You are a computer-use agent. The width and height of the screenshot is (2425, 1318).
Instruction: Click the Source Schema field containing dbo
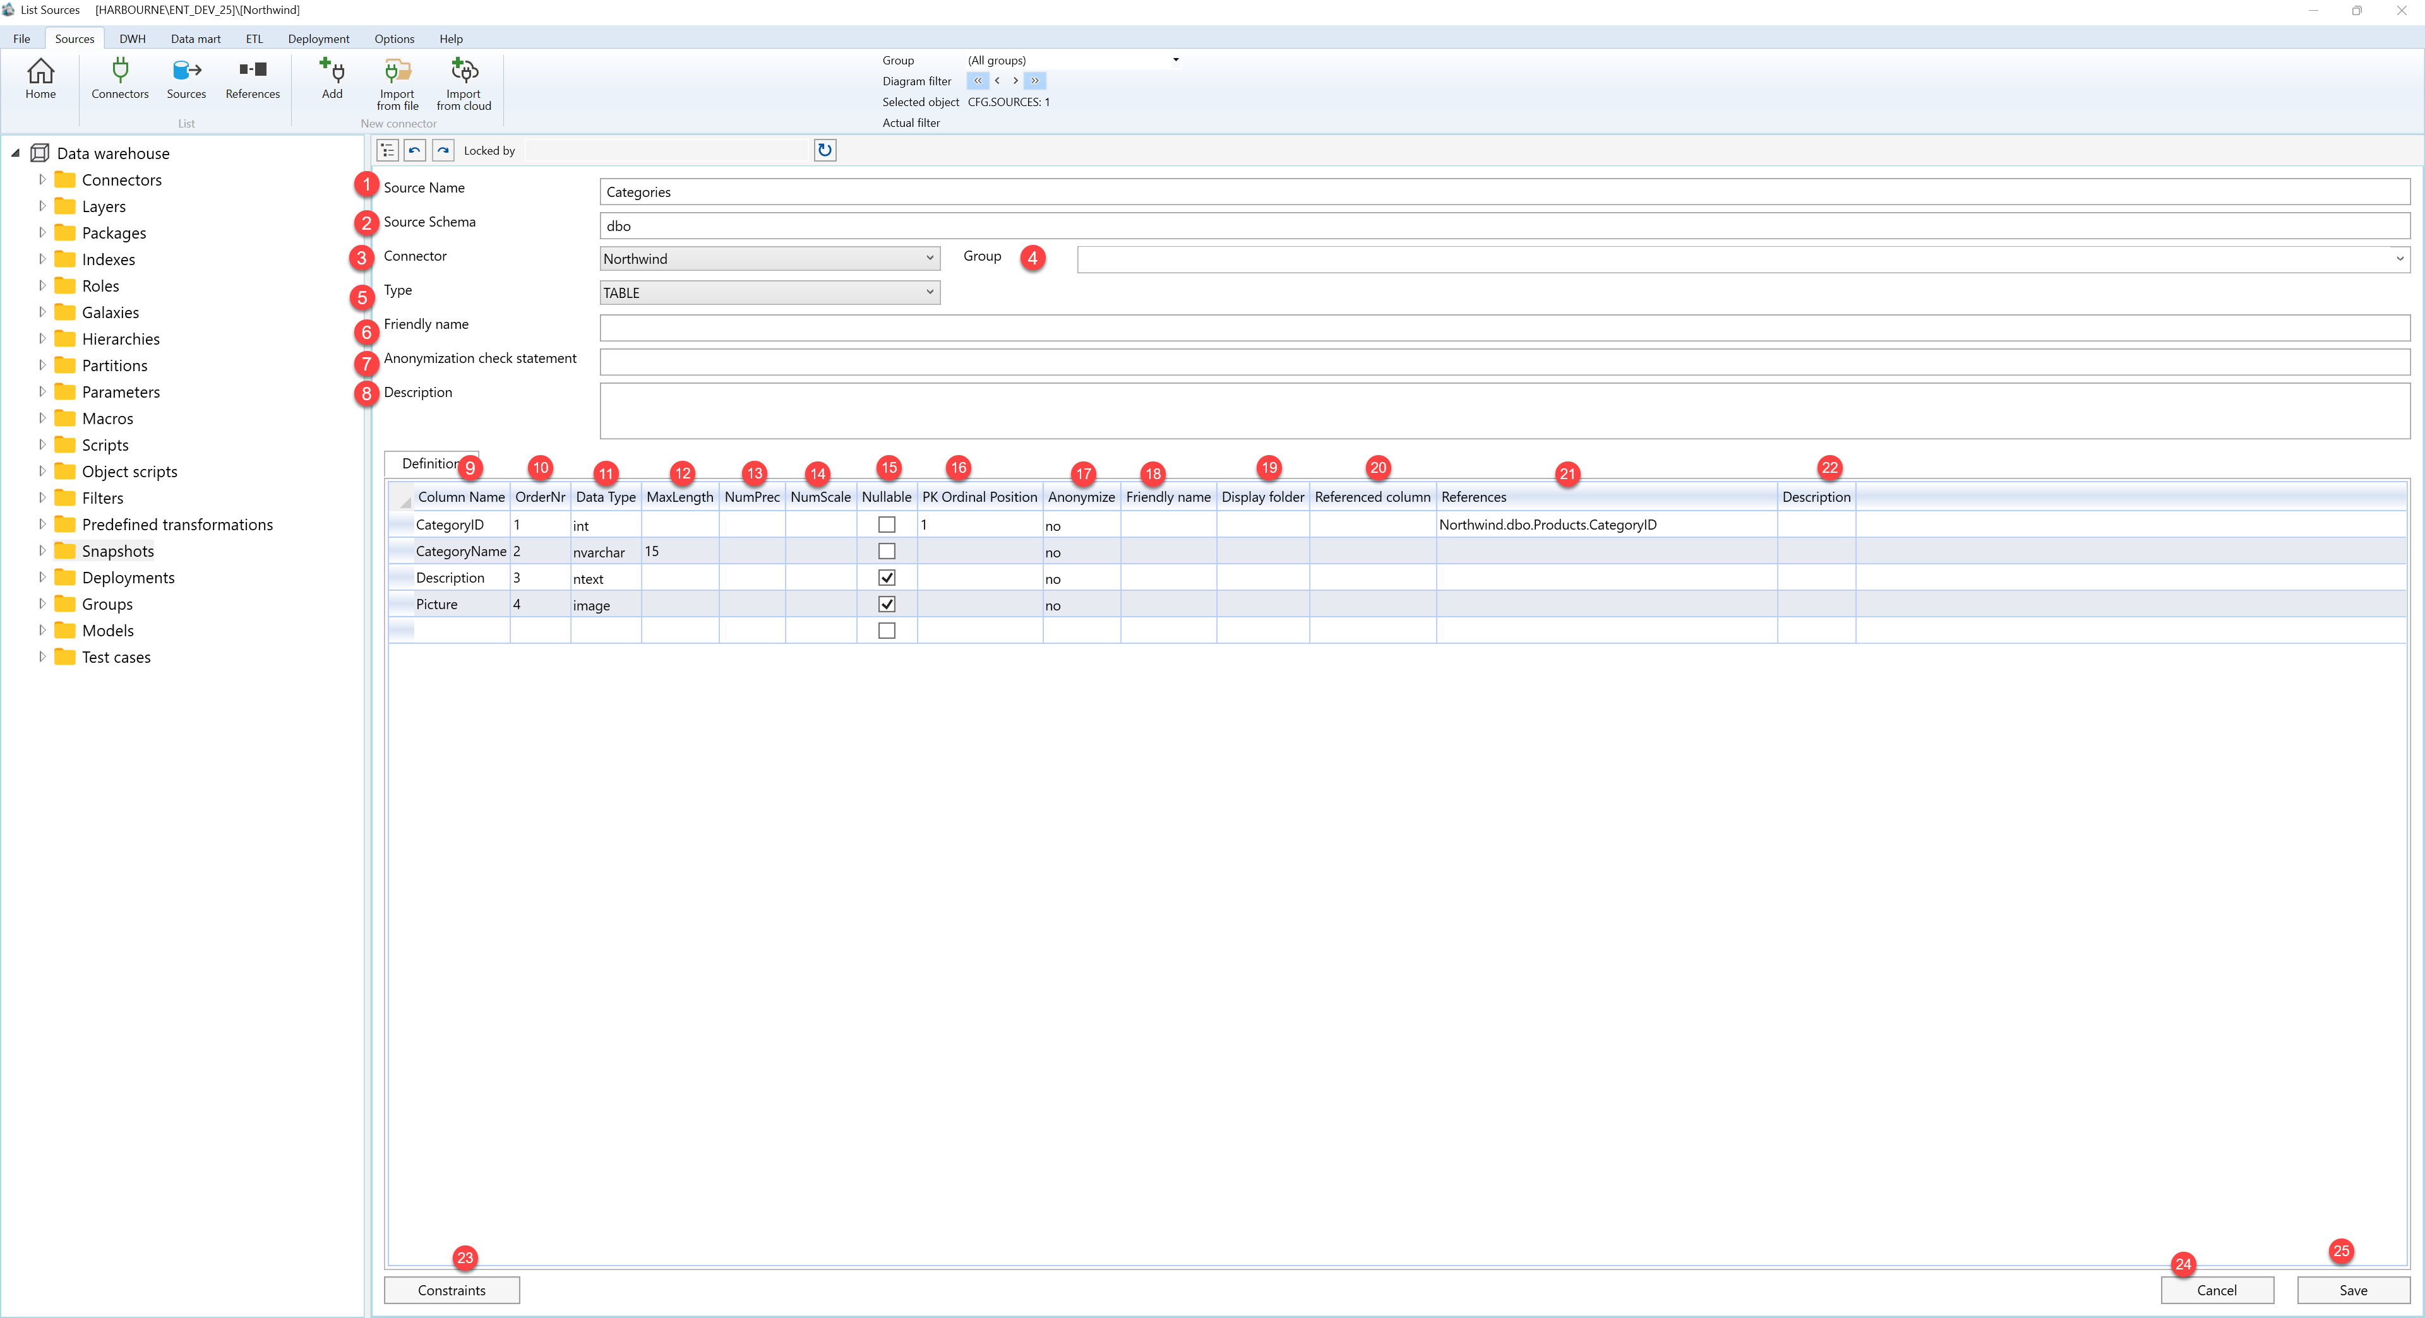point(1504,226)
